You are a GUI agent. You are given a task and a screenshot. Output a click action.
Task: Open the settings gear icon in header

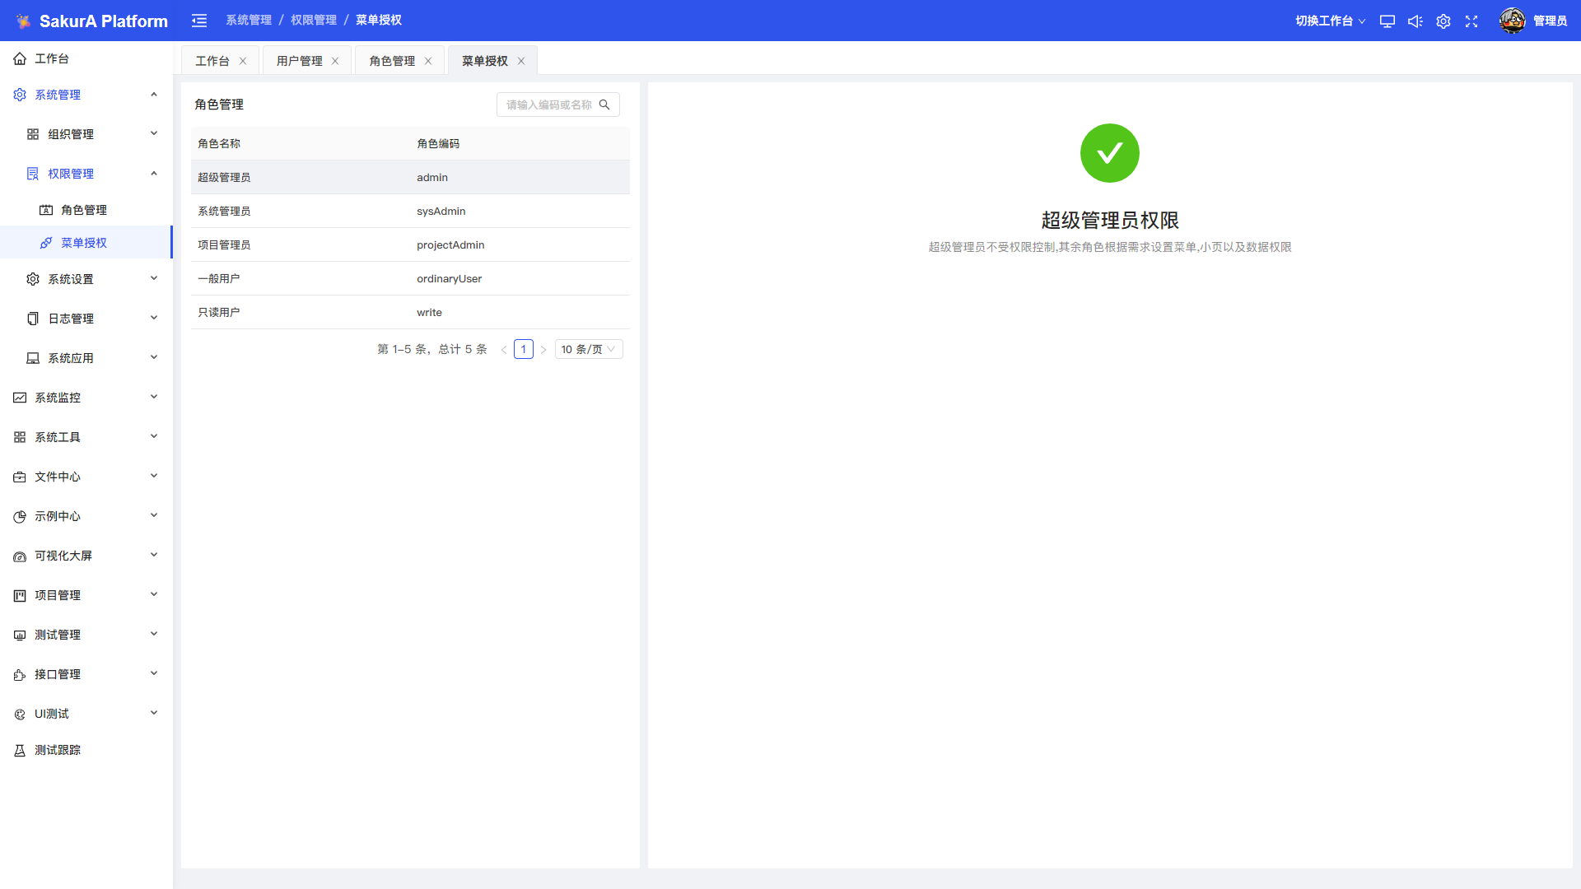pyautogui.click(x=1443, y=21)
